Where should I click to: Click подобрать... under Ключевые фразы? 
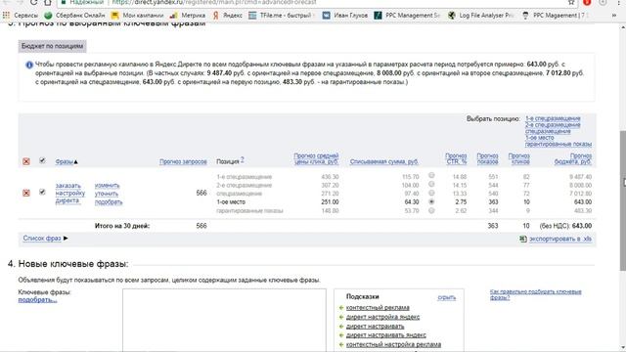[x=37, y=300]
